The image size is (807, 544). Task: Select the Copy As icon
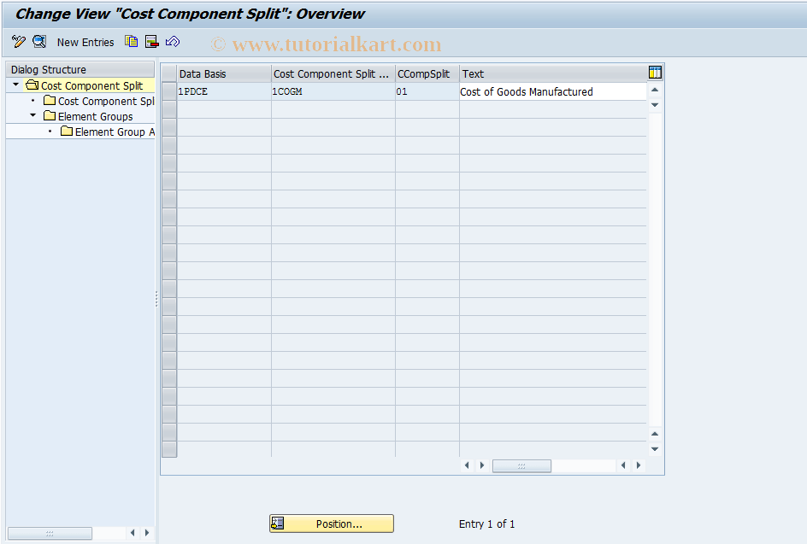pyautogui.click(x=130, y=41)
